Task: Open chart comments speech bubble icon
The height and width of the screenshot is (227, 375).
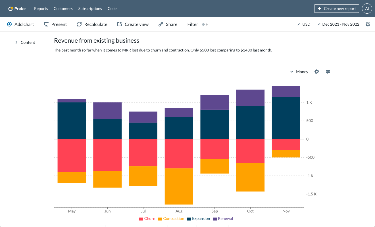Action: coord(328,72)
